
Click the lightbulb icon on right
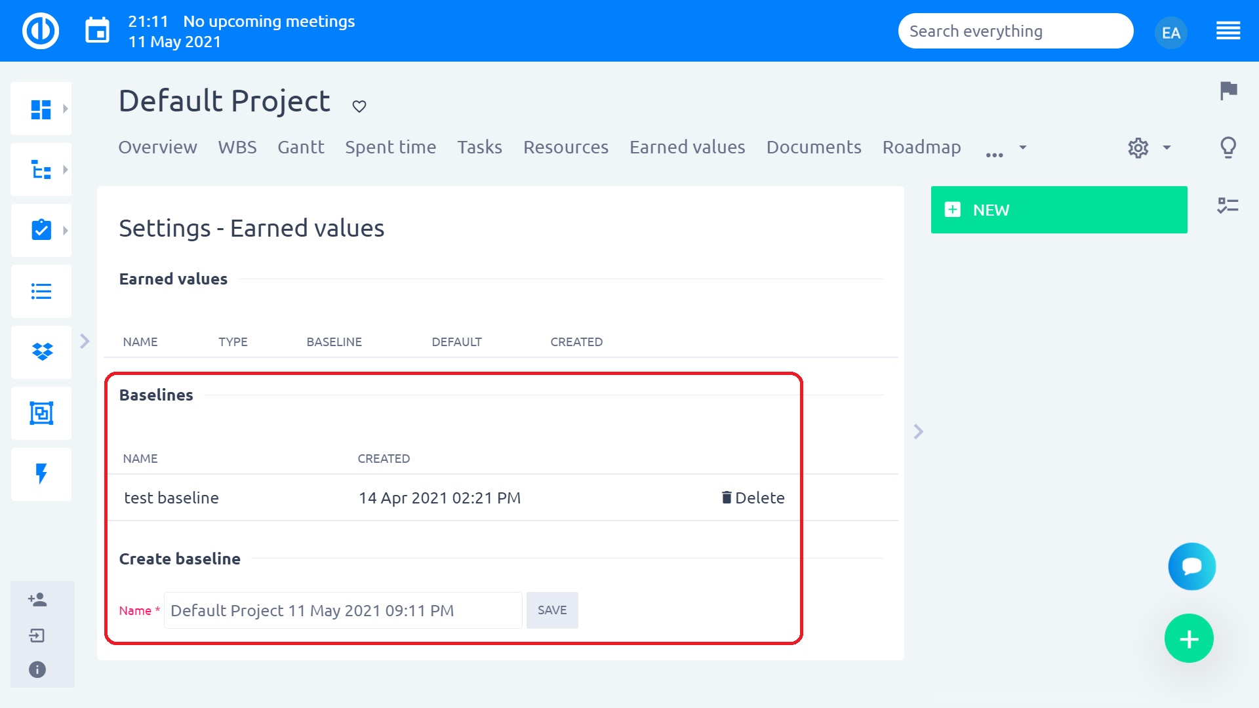coord(1228,147)
